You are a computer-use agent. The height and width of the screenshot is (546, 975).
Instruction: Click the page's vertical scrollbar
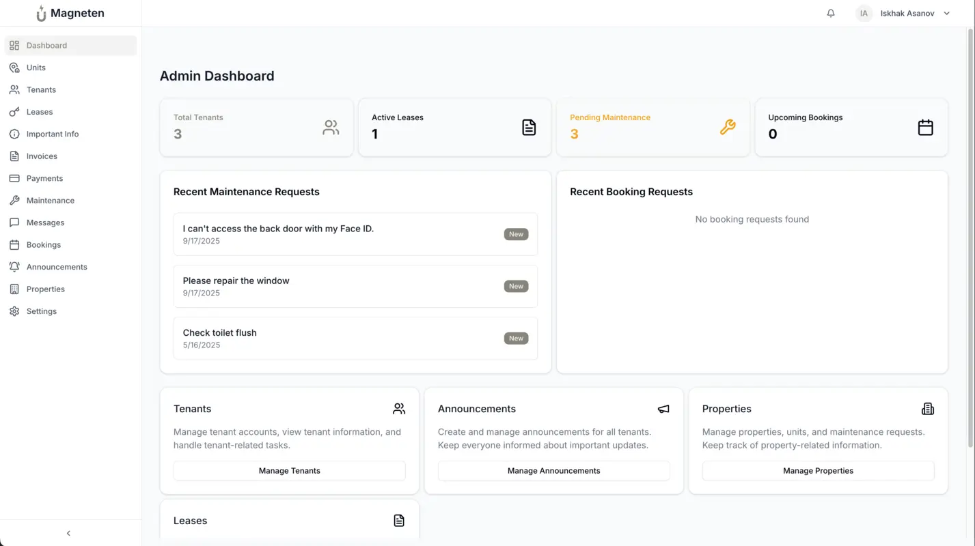(x=970, y=239)
